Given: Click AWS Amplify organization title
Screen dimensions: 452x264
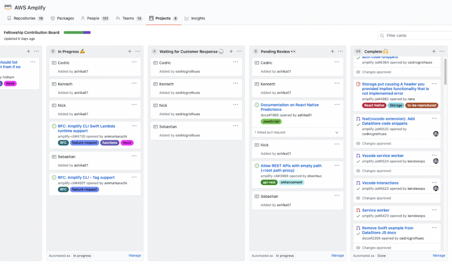Looking at the screenshot, I should pyautogui.click(x=30, y=8).
